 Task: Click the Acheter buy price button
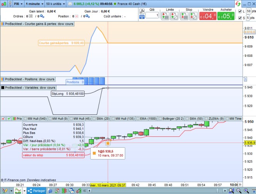(226, 16)
